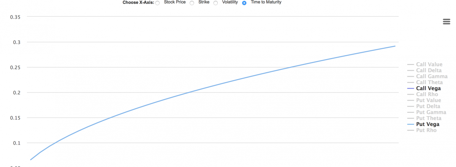Select the Stock Price radio button

pyautogui.click(x=158, y=3)
